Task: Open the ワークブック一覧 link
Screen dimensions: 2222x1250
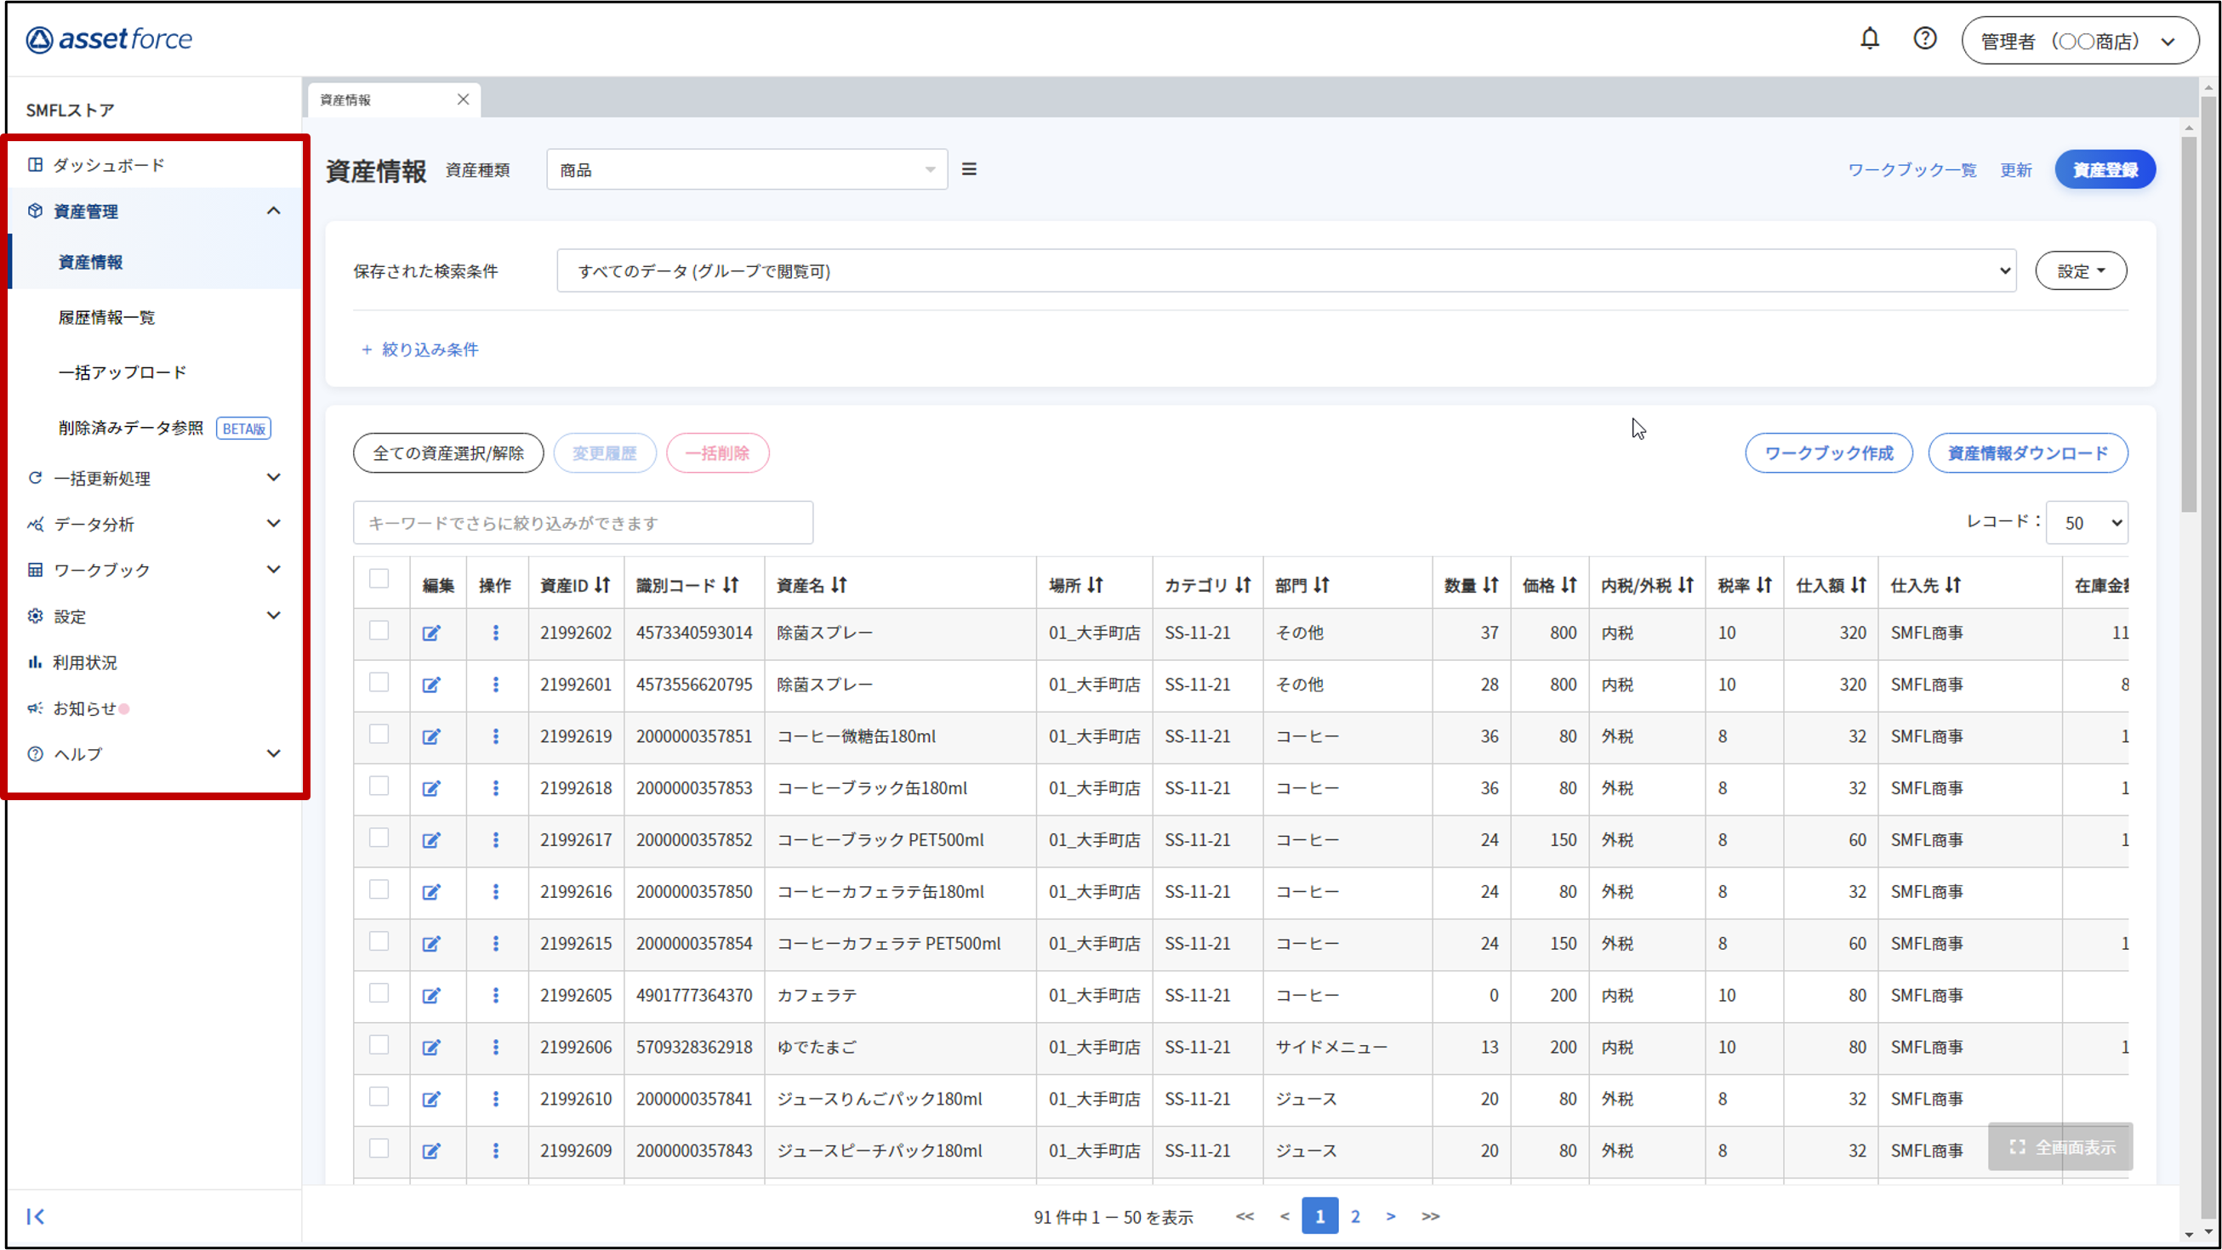Action: [x=1911, y=170]
